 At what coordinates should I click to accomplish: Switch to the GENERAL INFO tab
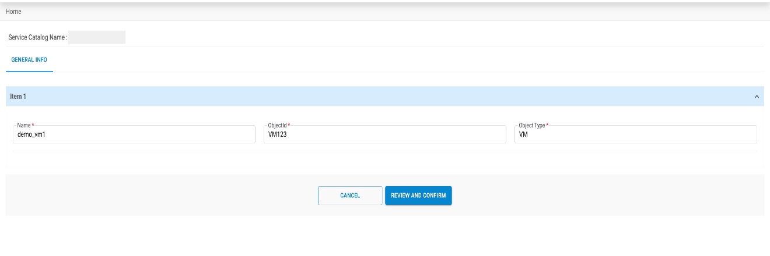[29, 60]
